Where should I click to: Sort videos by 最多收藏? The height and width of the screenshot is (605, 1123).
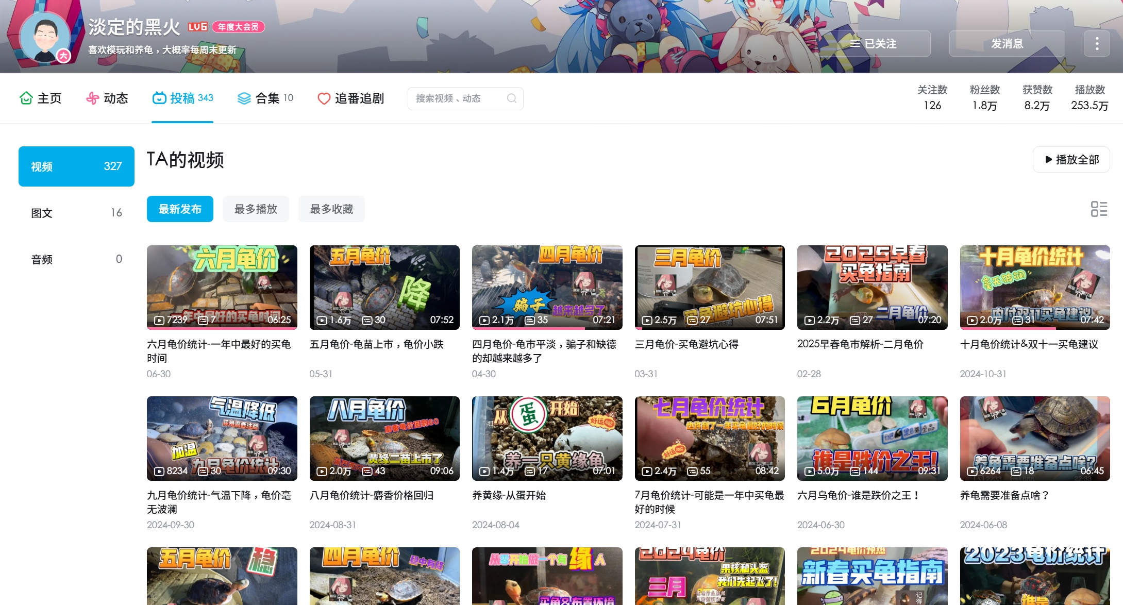point(331,209)
